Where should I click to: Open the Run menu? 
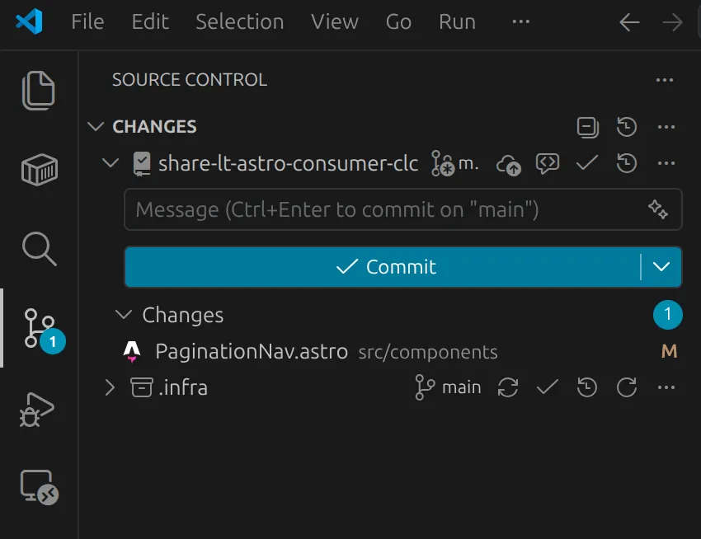click(x=457, y=22)
